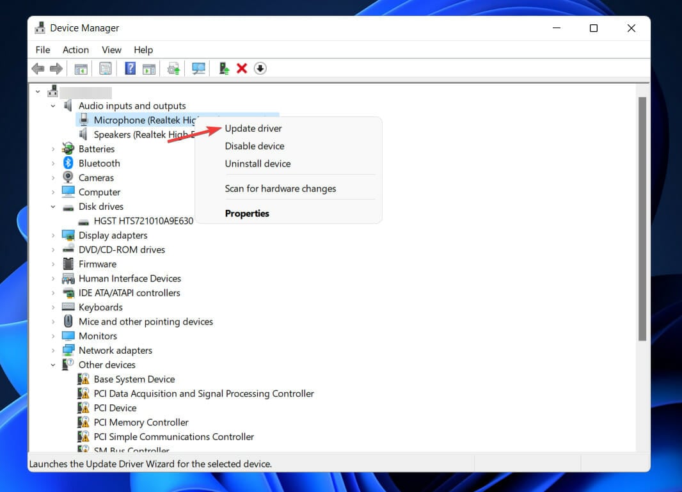
Task: Click the Human Interface Devices icon
Action: pos(68,278)
